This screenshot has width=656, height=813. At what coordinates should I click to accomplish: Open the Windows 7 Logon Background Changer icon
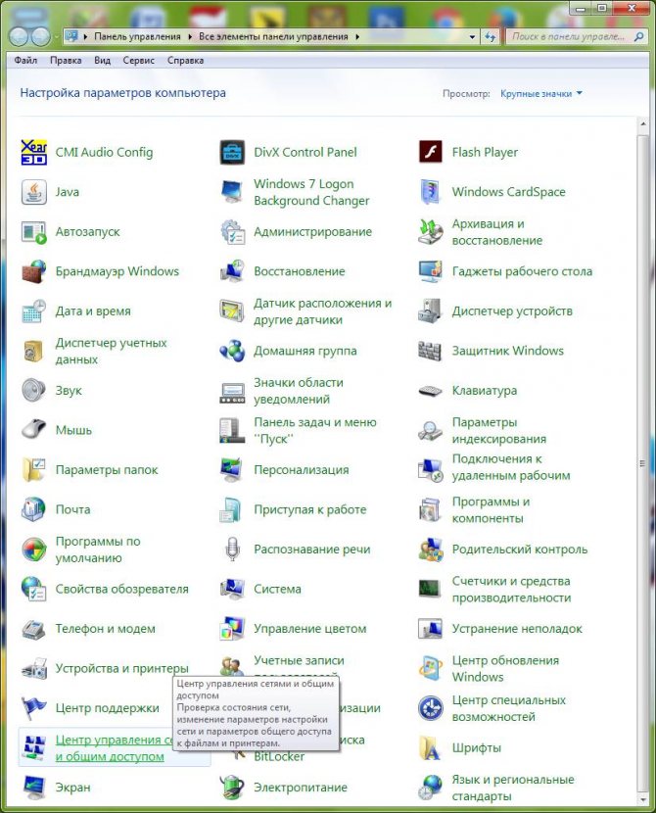[x=232, y=192]
